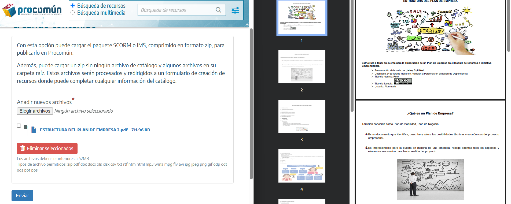Jump to PDF page 2 thumbnail

tap(302, 67)
